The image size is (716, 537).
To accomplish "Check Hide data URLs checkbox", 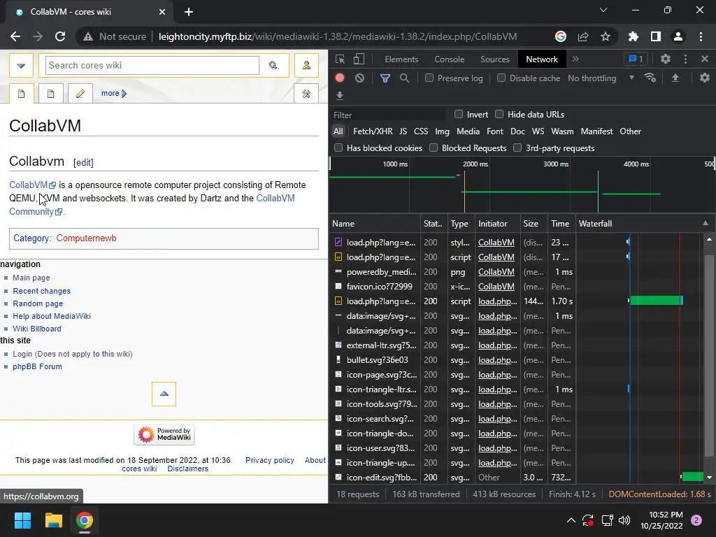I will click(499, 114).
